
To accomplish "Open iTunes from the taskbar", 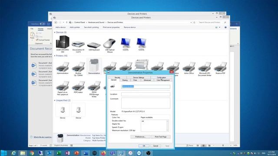I will (130, 153).
